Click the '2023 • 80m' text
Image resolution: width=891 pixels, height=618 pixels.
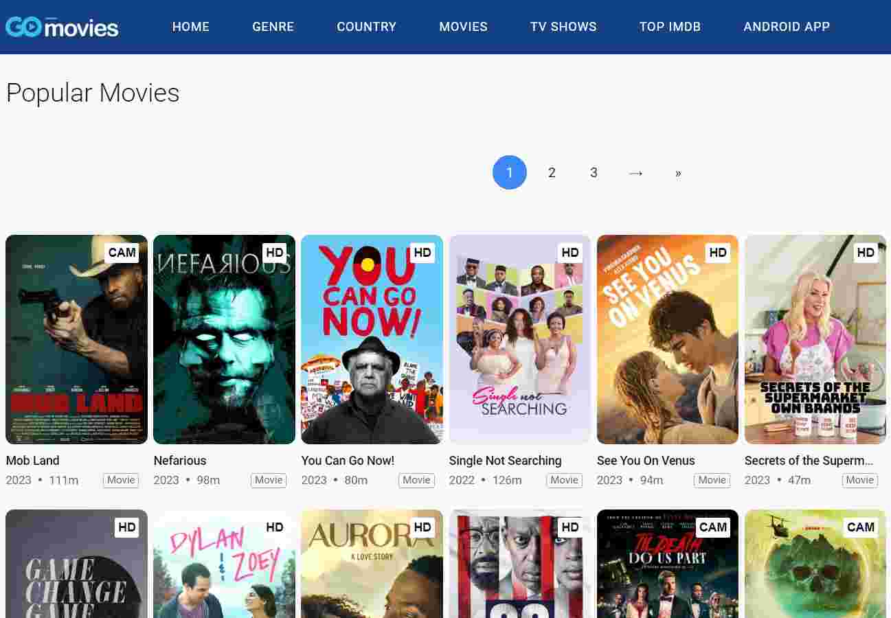pyautogui.click(x=335, y=480)
